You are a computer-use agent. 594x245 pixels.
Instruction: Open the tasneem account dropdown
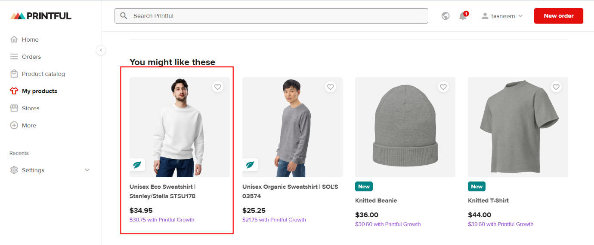pos(502,16)
